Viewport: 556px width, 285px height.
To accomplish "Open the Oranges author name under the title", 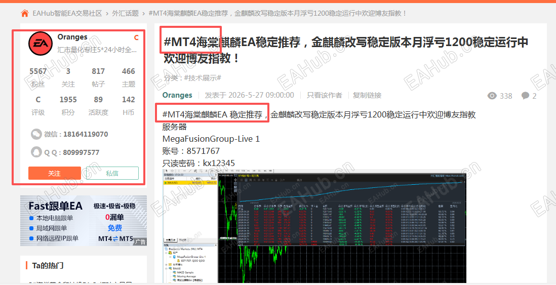I will 177,95.
